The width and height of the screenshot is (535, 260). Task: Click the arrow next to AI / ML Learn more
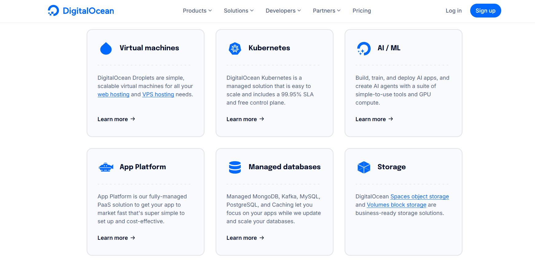(391, 119)
